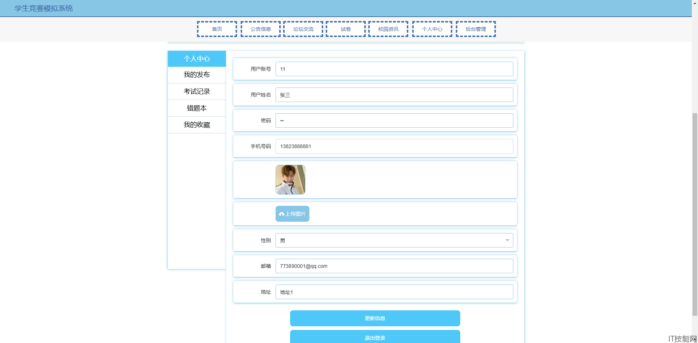Open 我的发布 in the sidebar
The height and width of the screenshot is (343, 698).
[197, 75]
